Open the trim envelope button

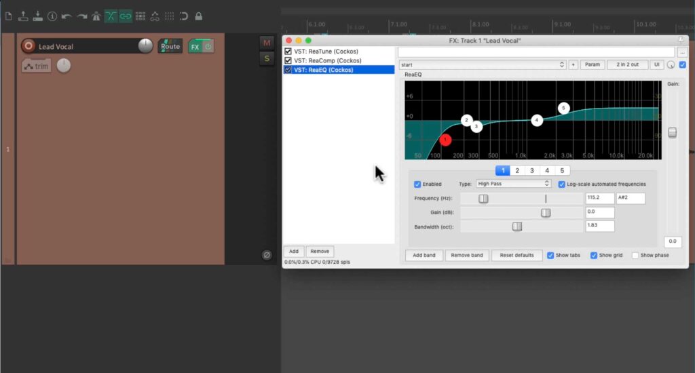coord(37,66)
